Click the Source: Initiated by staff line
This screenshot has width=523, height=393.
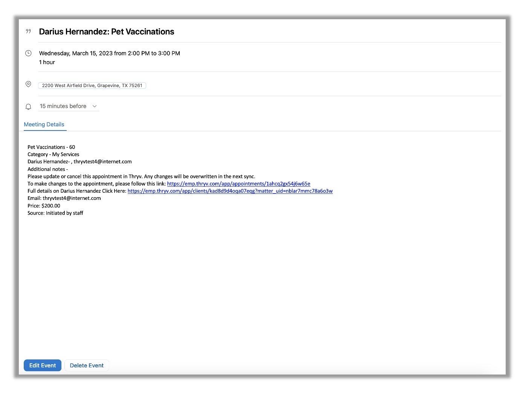tap(55, 213)
